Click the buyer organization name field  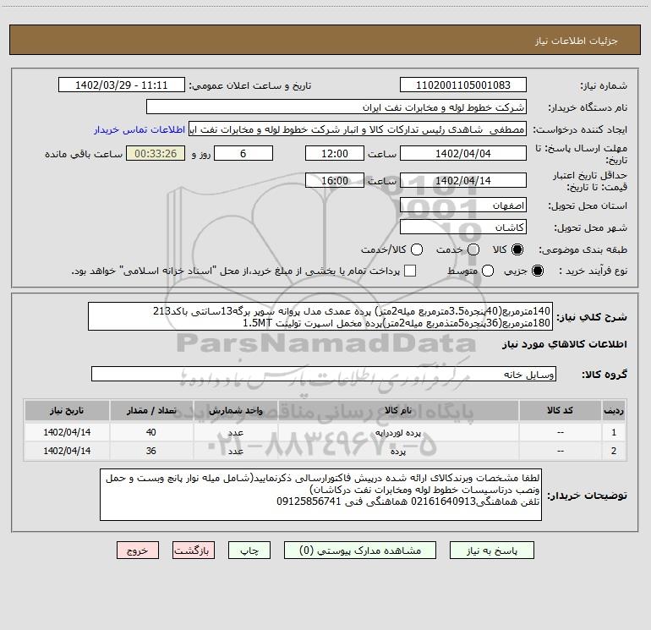click(336, 107)
